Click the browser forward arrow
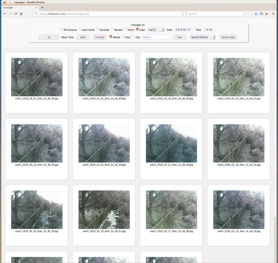Screen dimensions: 278x263 [x=10, y=13]
